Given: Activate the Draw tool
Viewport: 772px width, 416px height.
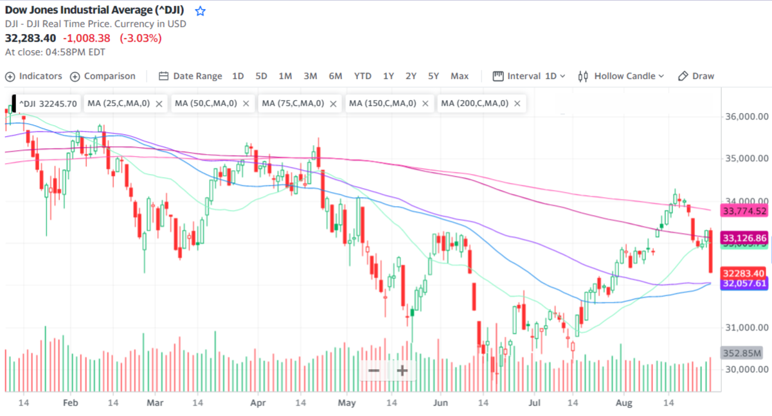Looking at the screenshot, I should coord(696,76).
